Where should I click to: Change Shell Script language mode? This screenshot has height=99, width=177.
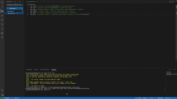coord(160,98)
